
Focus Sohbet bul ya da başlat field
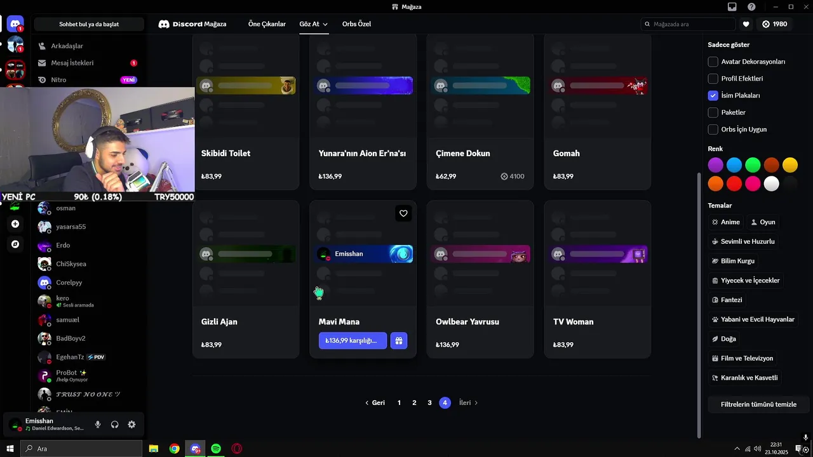pos(89,24)
